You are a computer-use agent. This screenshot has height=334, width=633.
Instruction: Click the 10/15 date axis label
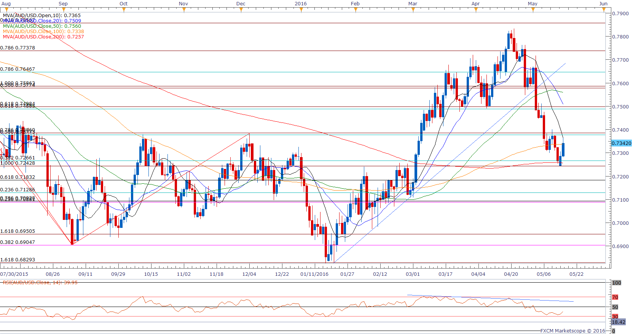click(x=151, y=274)
